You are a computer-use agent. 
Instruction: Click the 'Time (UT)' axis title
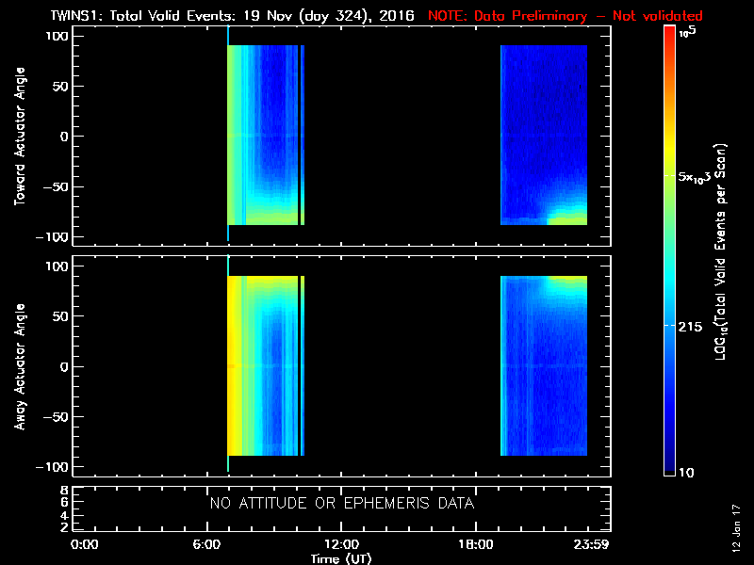point(341,558)
